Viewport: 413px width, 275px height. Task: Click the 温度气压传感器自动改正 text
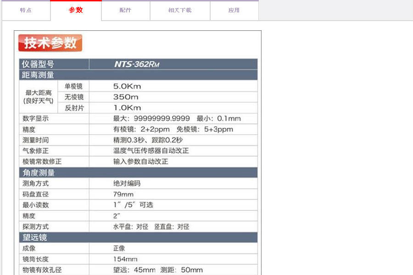[x=151, y=151]
